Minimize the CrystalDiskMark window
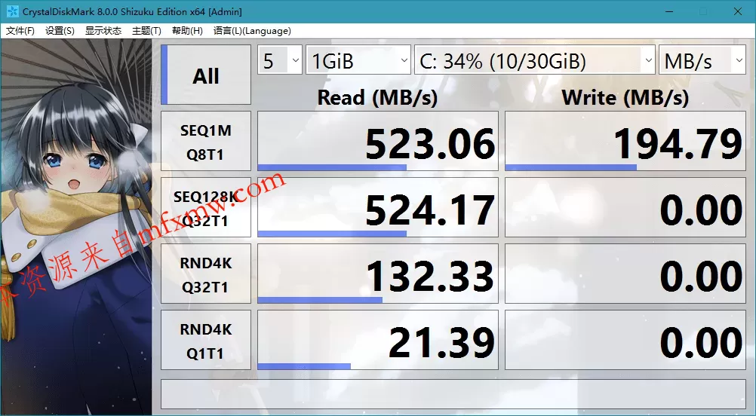 (x=668, y=11)
